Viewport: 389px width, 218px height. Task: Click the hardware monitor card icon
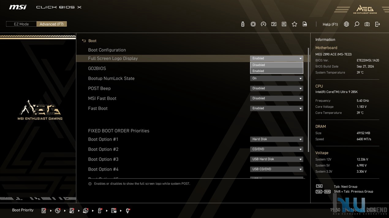pyautogui.click(x=274, y=24)
